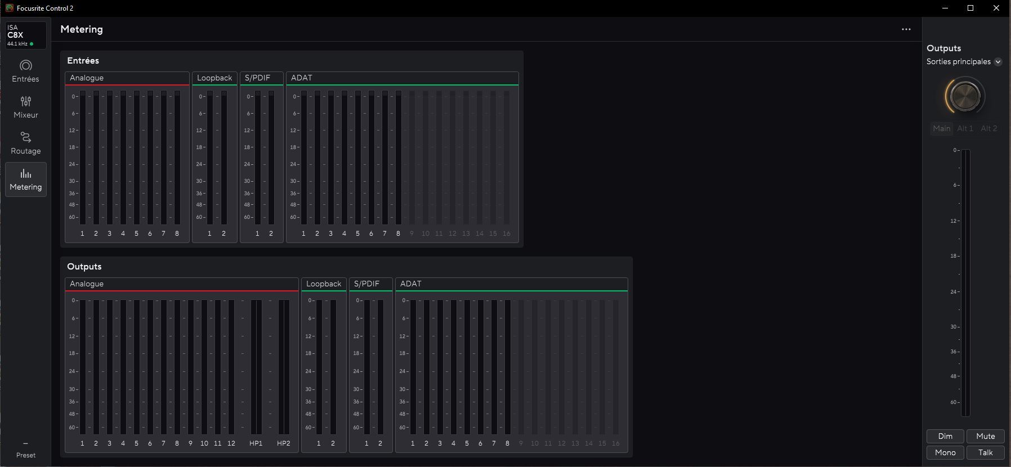Click the HP1 output meter label

(x=256, y=443)
